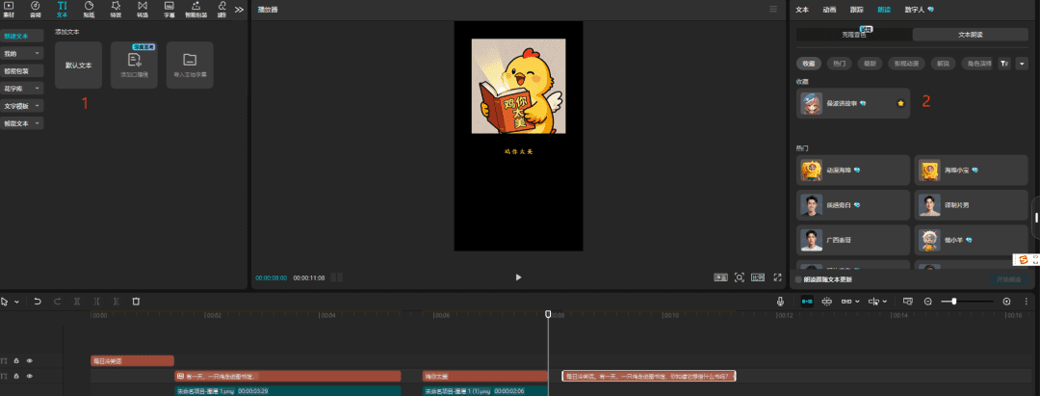This screenshot has width=1040, height=396.
Task: Click the timeline zoom slider handle
Action: coord(953,302)
